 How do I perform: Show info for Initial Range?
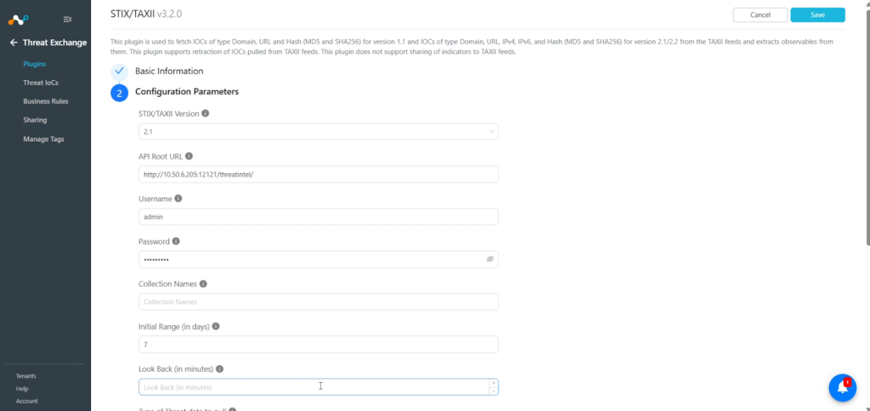[x=216, y=326]
